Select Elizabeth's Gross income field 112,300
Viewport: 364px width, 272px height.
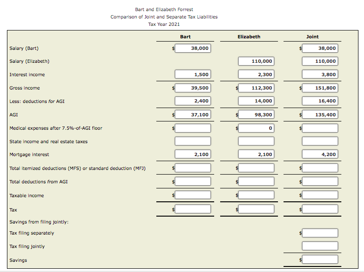pyautogui.click(x=256, y=88)
